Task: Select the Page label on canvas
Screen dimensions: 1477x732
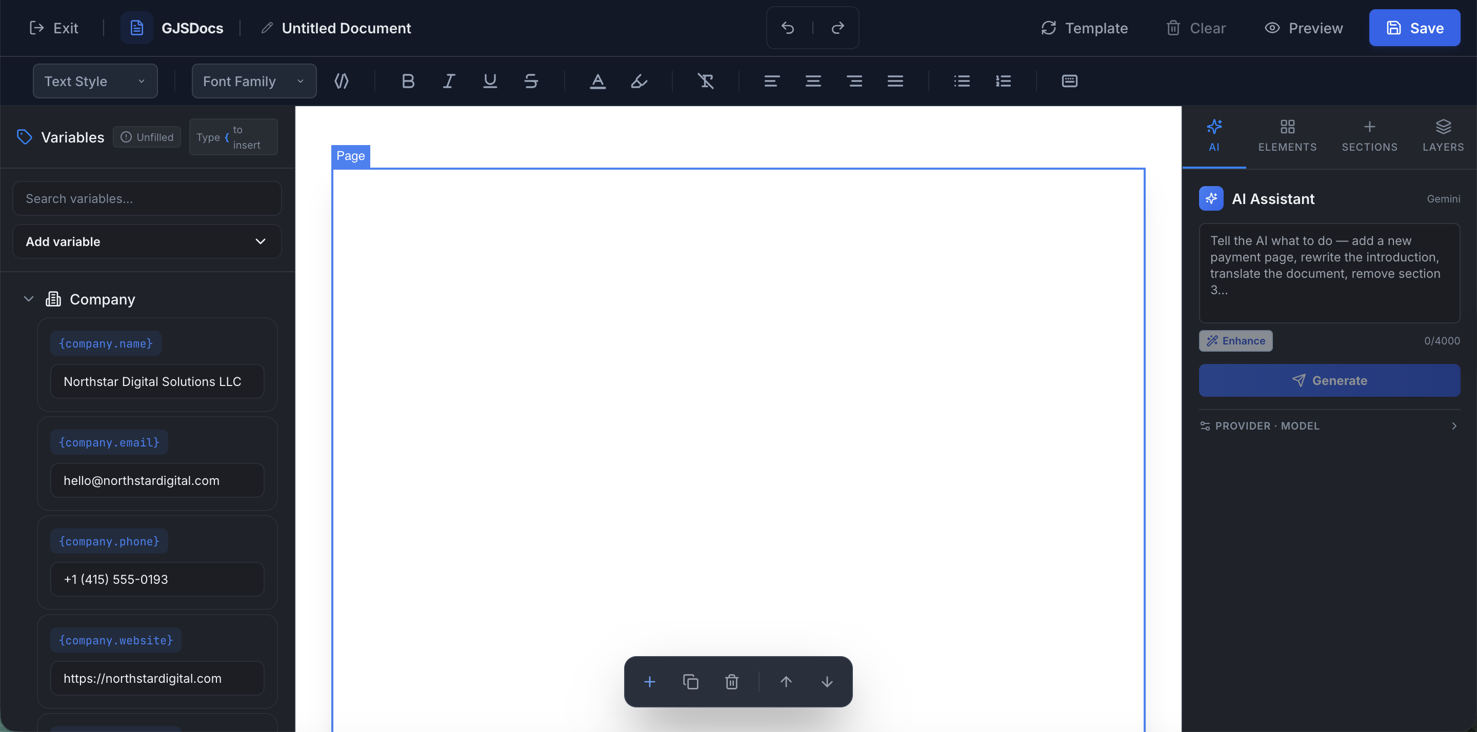Action: [350, 156]
